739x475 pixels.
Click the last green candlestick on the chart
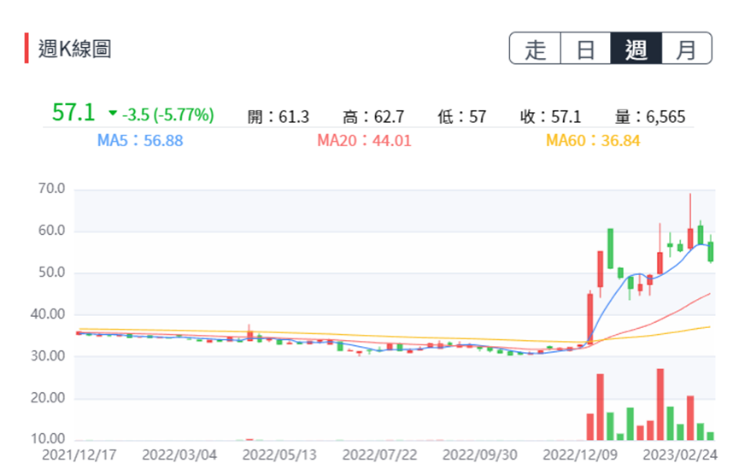click(710, 251)
